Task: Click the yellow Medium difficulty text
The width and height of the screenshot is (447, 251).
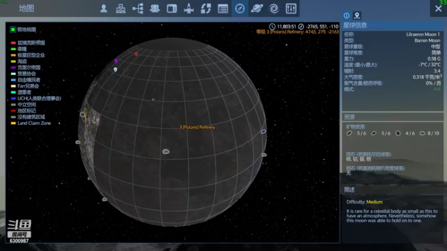Action: tap(374, 202)
